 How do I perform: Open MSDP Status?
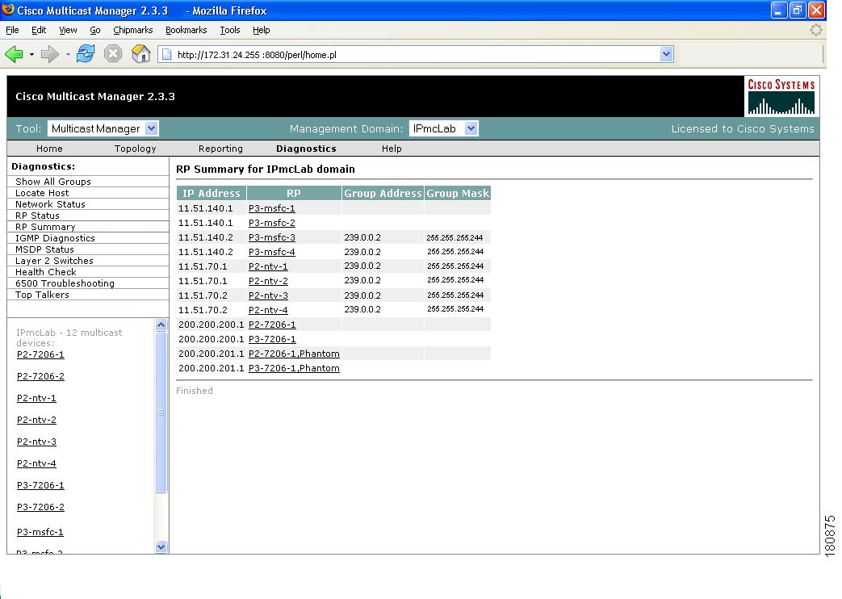[44, 249]
